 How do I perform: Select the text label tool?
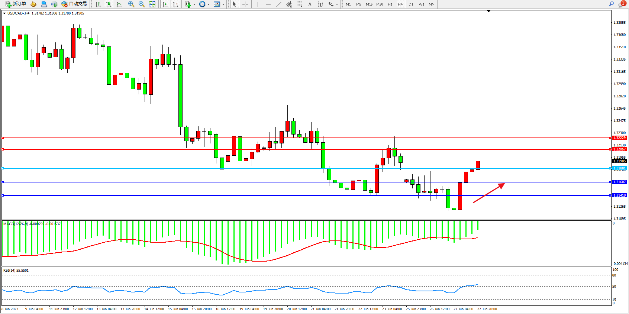coord(320,4)
